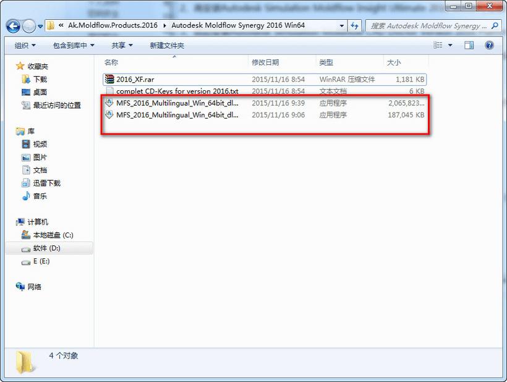Select 计算机 in navigation pane

38,222
